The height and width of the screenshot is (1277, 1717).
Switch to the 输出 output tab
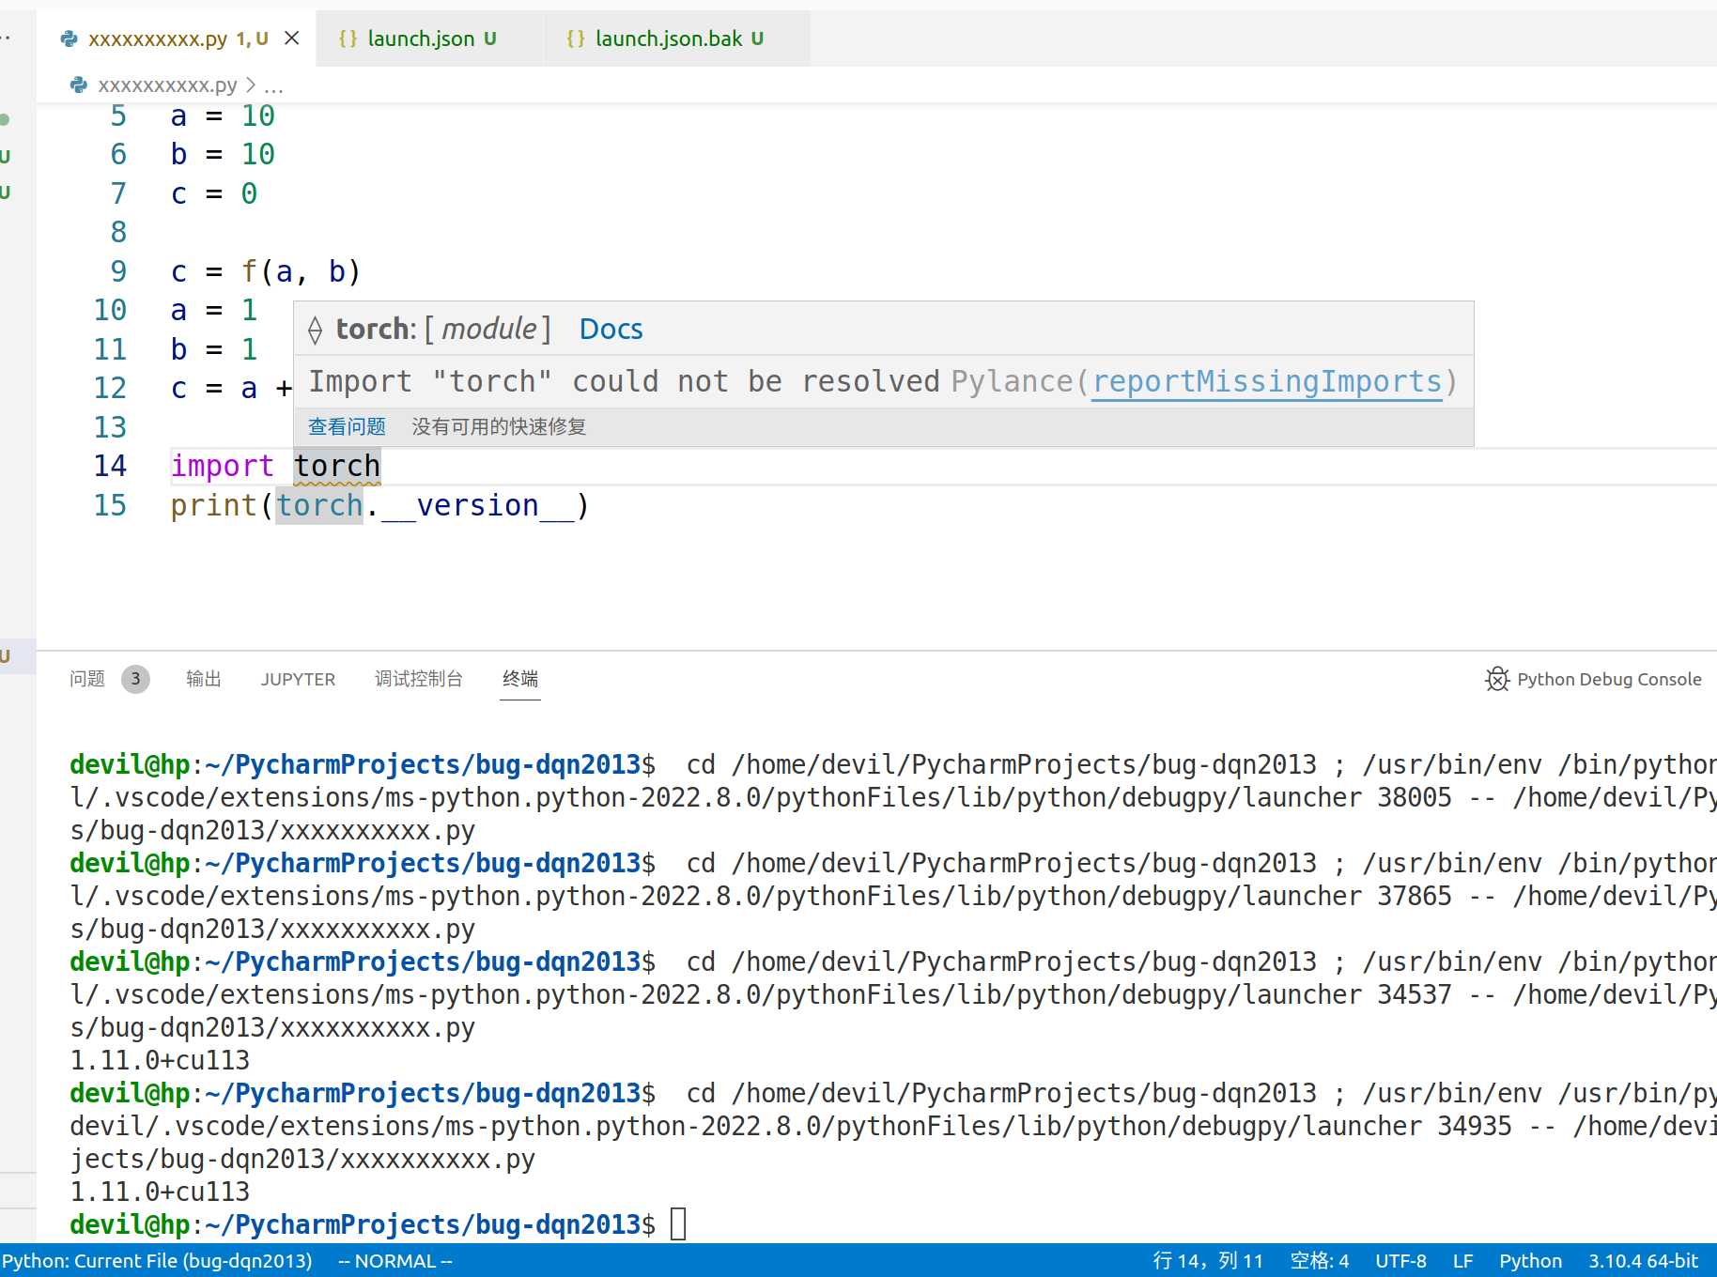[204, 678]
